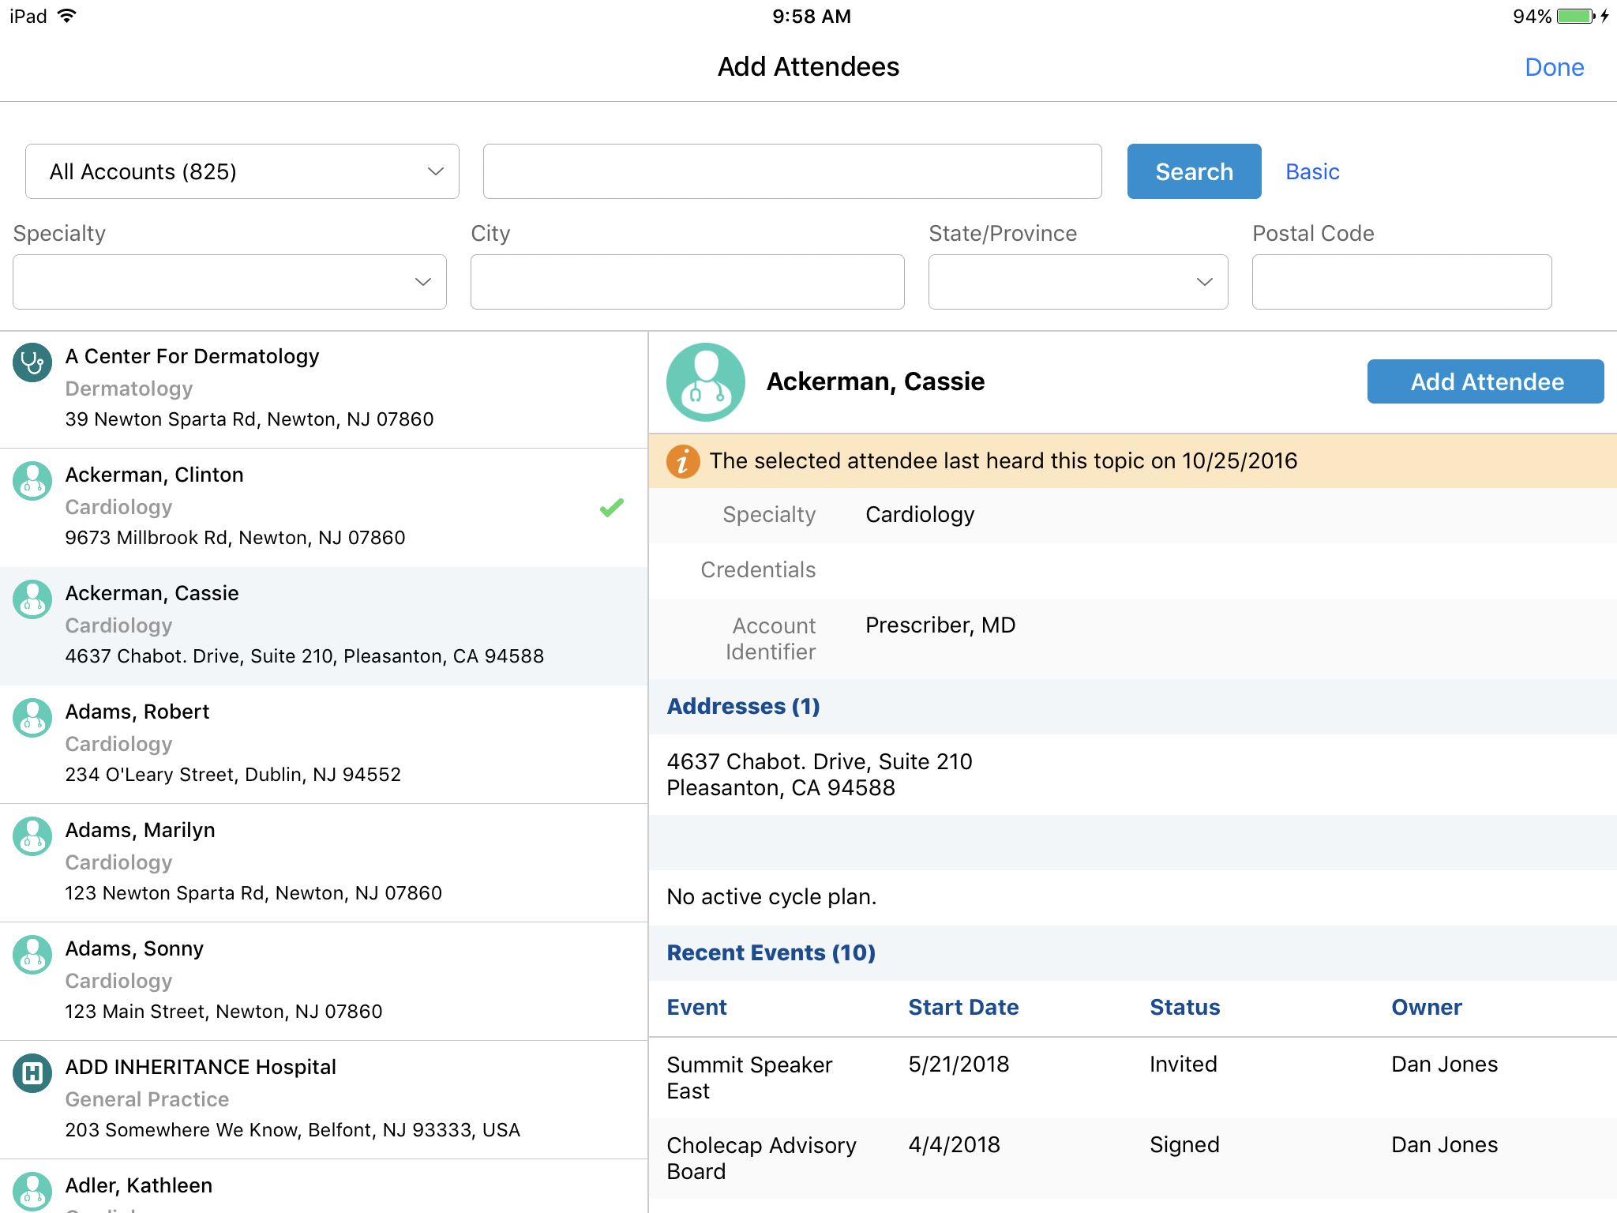Tap Done in the top right
The width and height of the screenshot is (1617, 1213).
click(1554, 67)
